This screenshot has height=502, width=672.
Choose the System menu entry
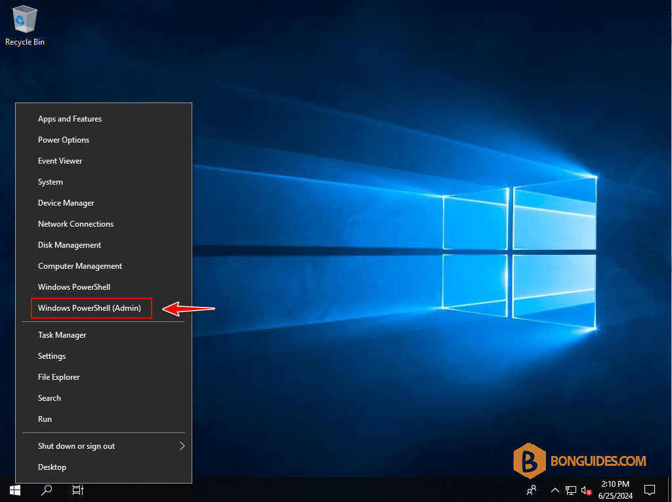[x=104, y=182]
